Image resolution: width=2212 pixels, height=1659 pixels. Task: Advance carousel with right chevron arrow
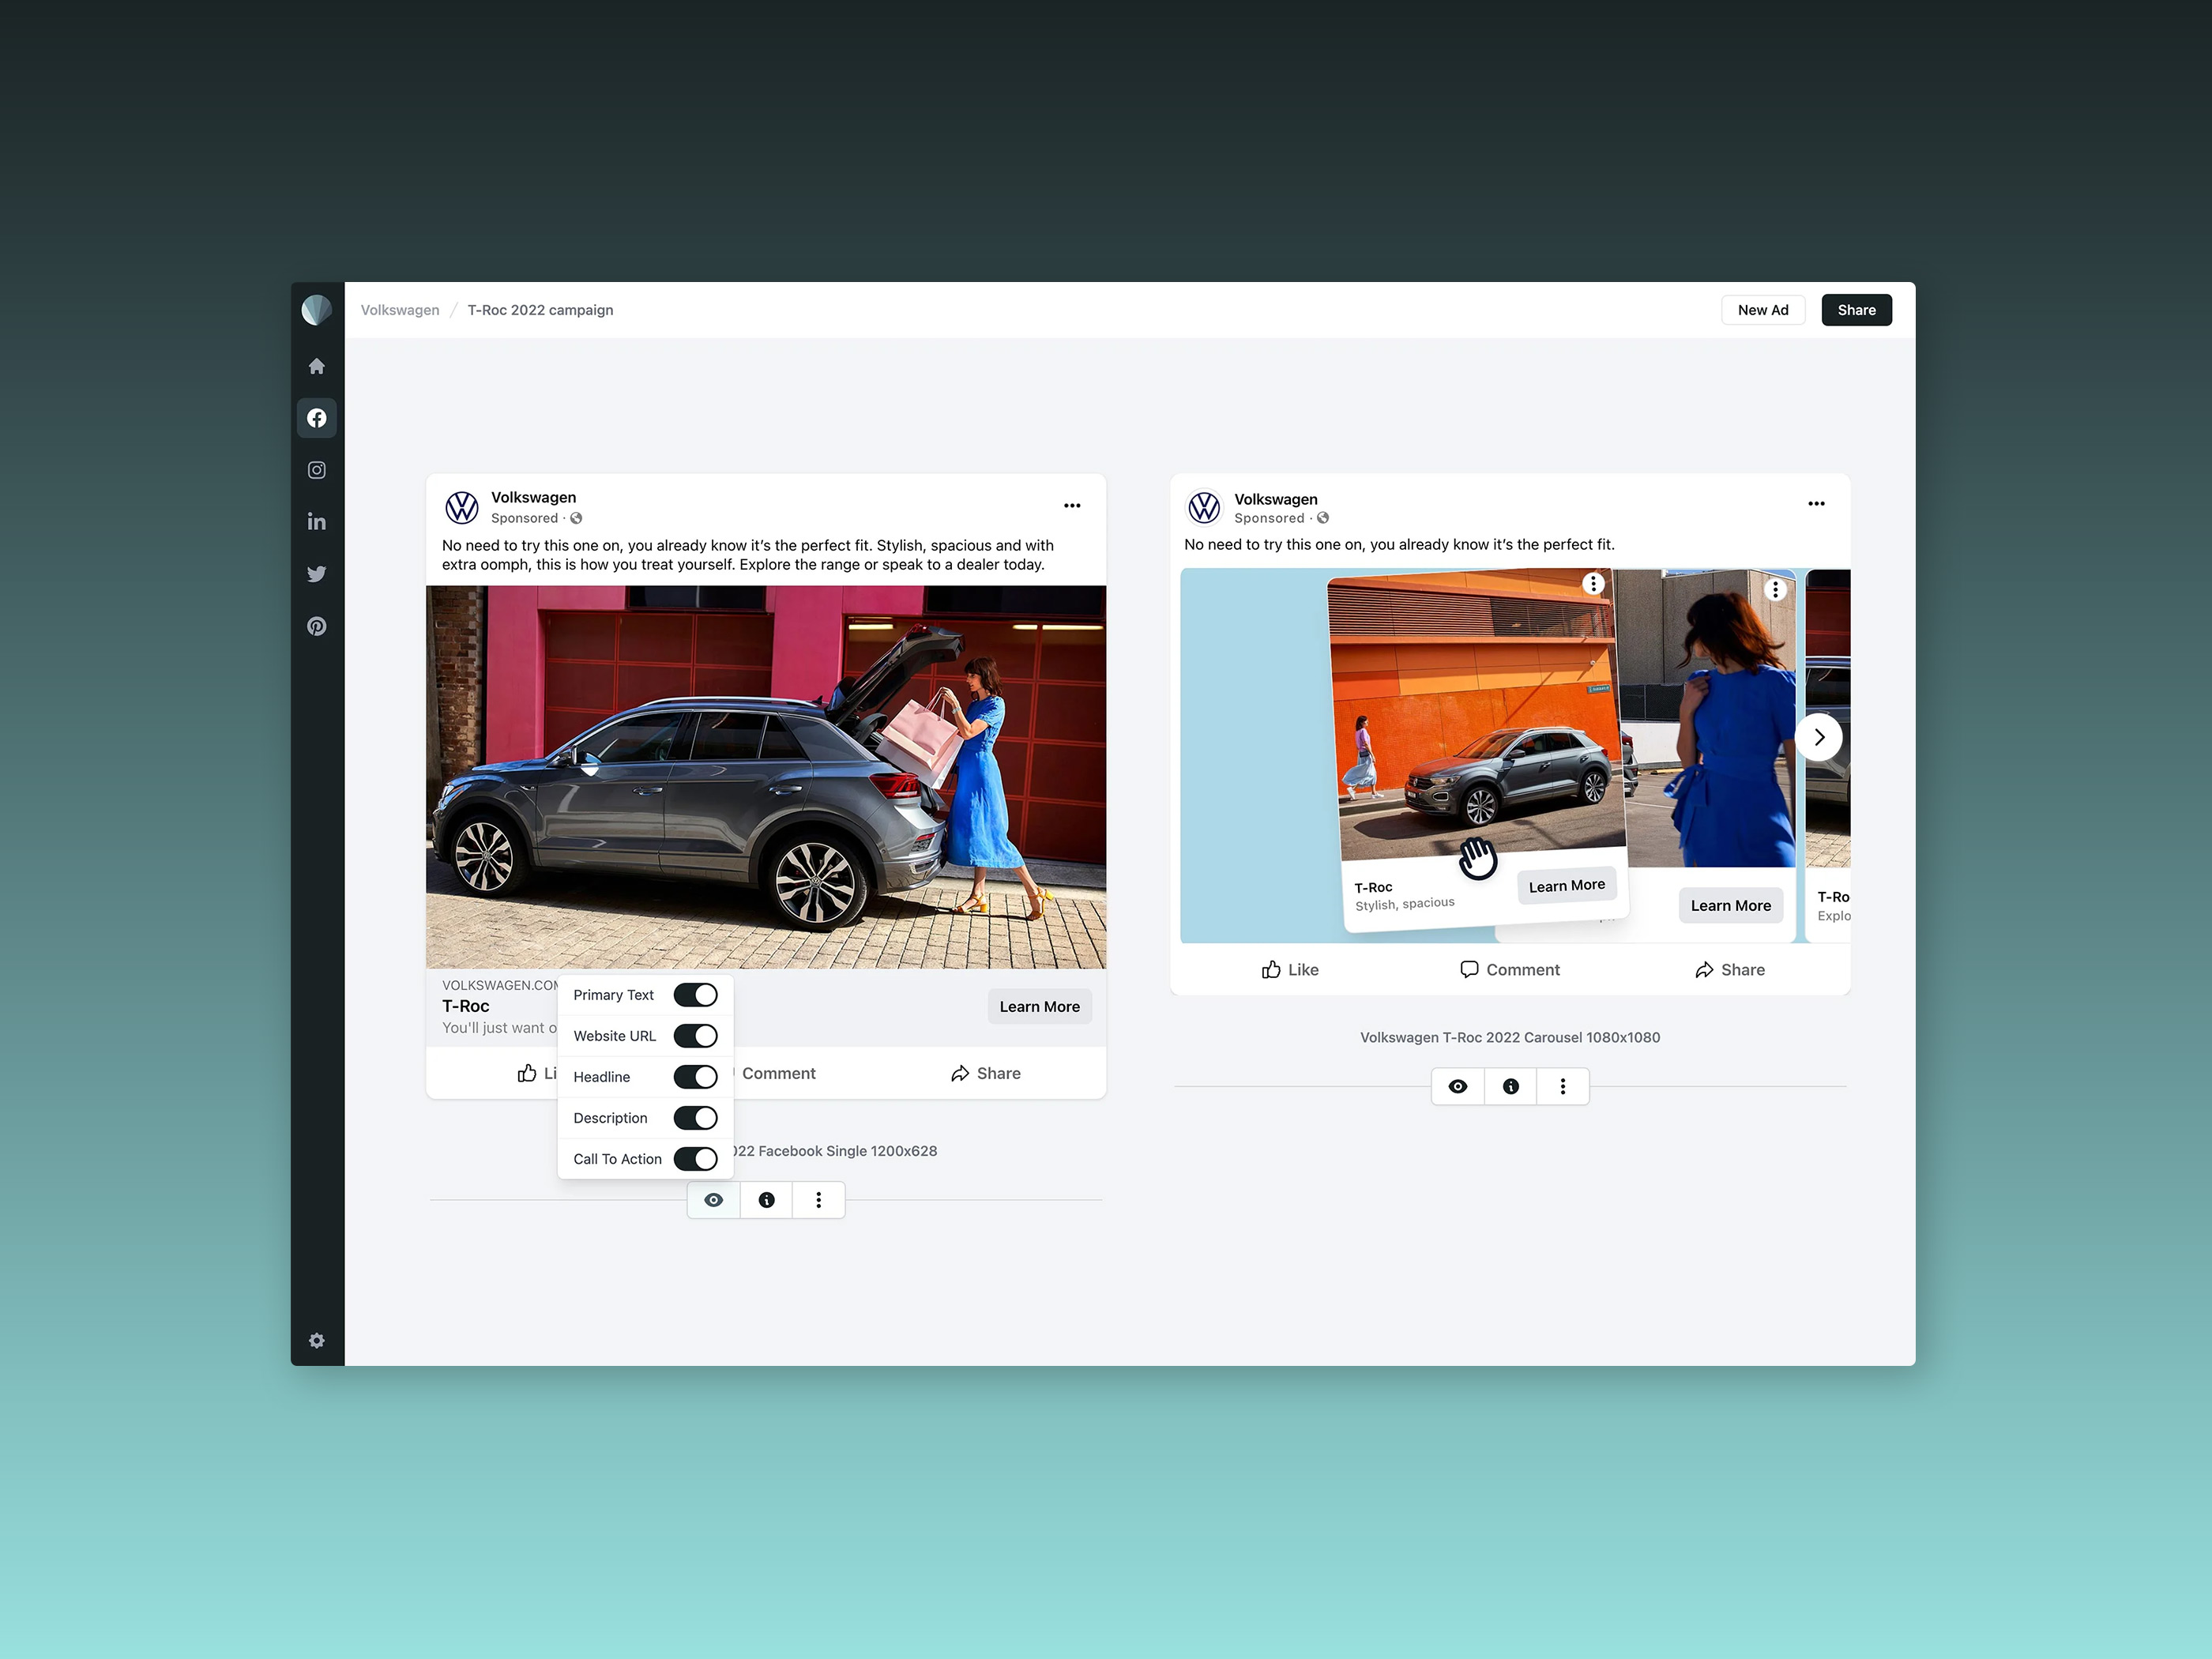(x=1818, y=737)
